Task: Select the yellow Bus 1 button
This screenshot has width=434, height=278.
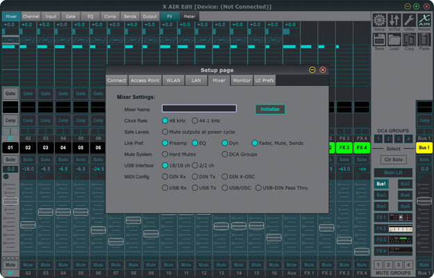Action: point(424,148)
